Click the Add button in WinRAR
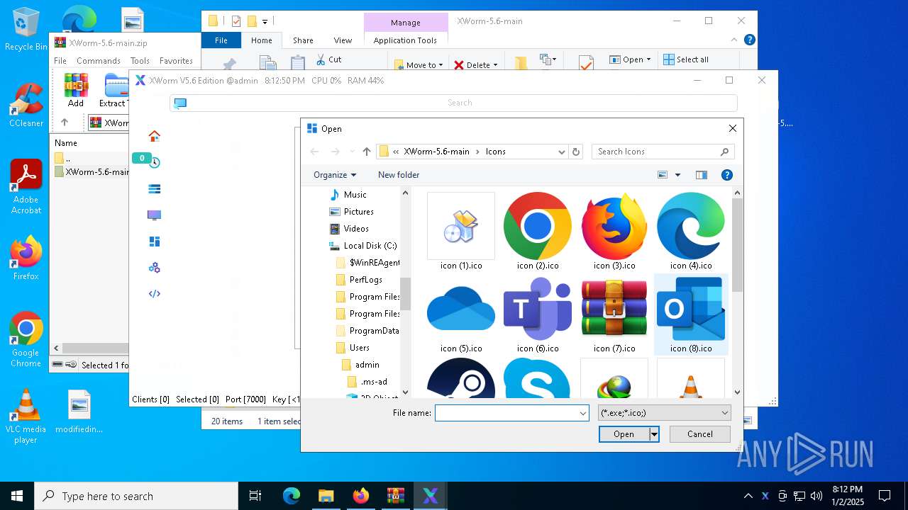This screenshot has width=908, height=510. (76, 90)
